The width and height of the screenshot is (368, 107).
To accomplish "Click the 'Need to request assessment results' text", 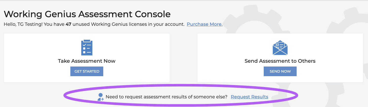I will pyautogui.click(x=166, y=97).
